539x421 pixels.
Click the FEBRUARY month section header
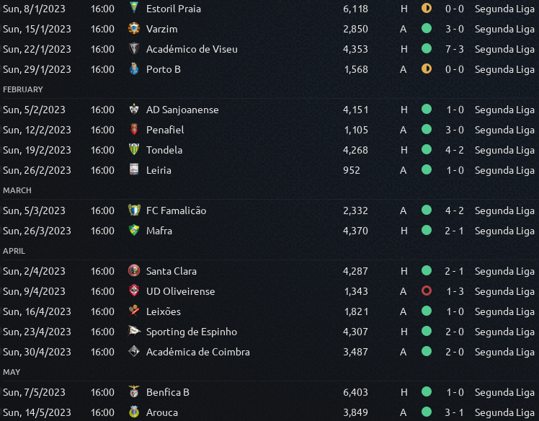[x=23, y=89]
